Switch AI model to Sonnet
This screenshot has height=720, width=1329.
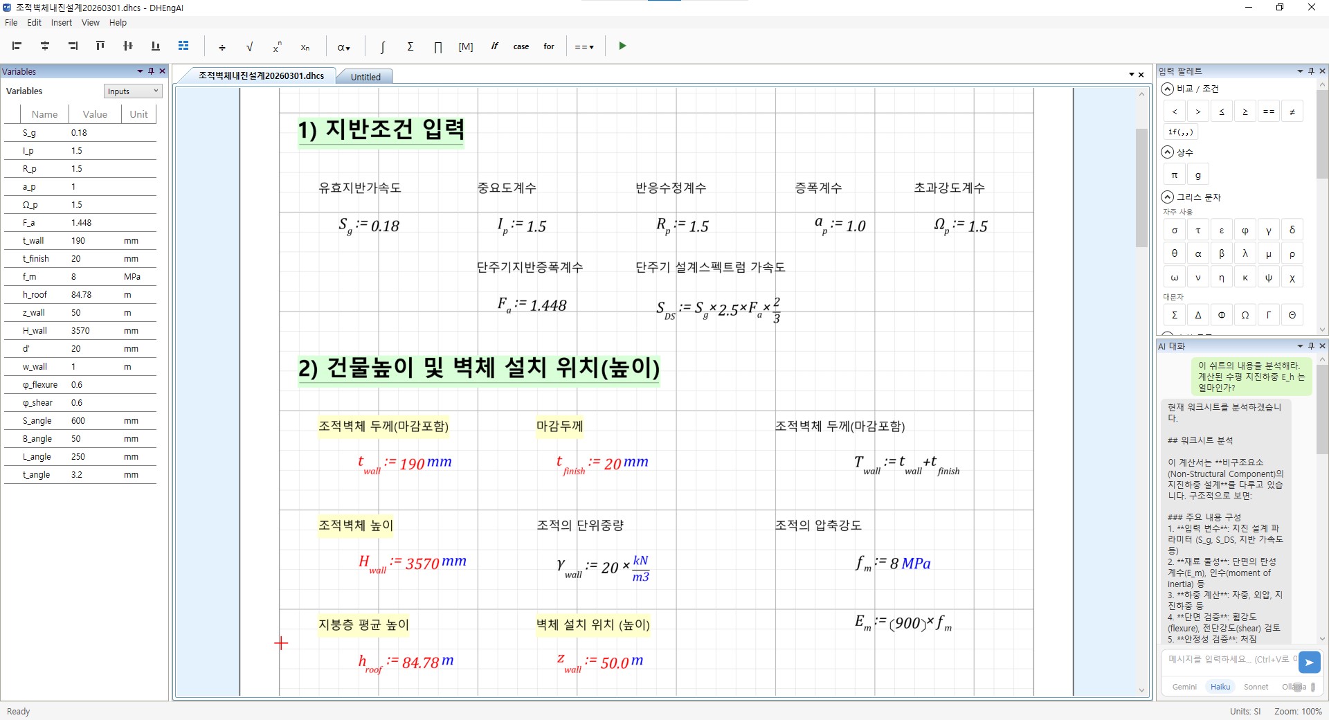(1256, 687)
